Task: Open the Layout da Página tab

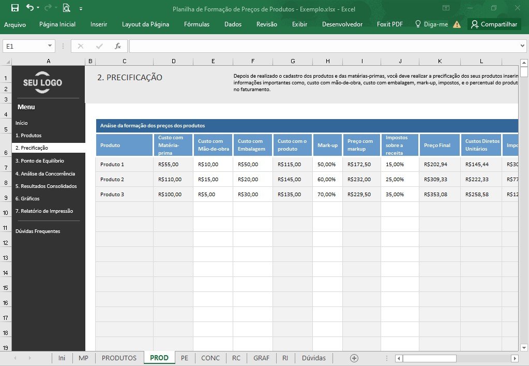Action: coord(145,24)
